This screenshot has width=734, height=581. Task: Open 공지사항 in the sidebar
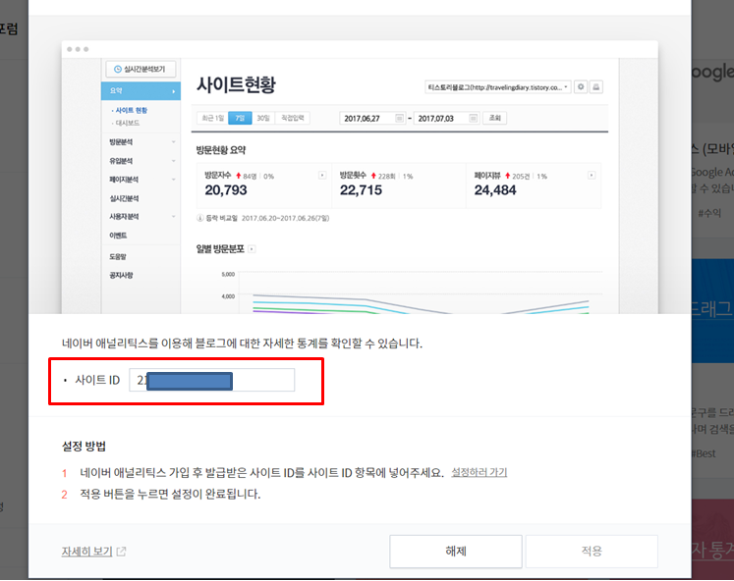click(x=121, y=276)
